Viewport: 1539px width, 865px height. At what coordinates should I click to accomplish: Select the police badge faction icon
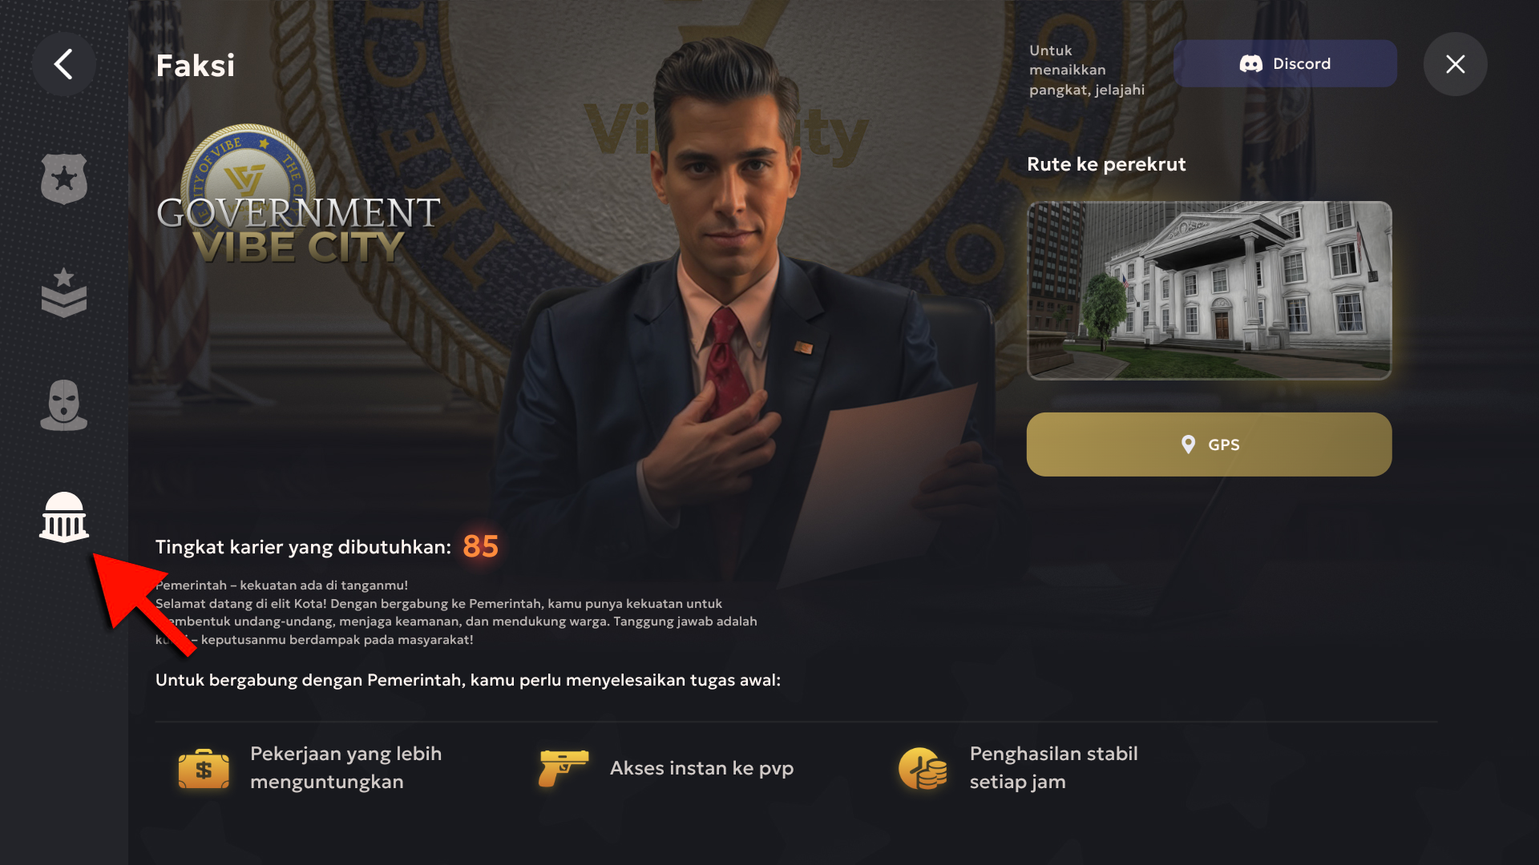tap(64, 179)
